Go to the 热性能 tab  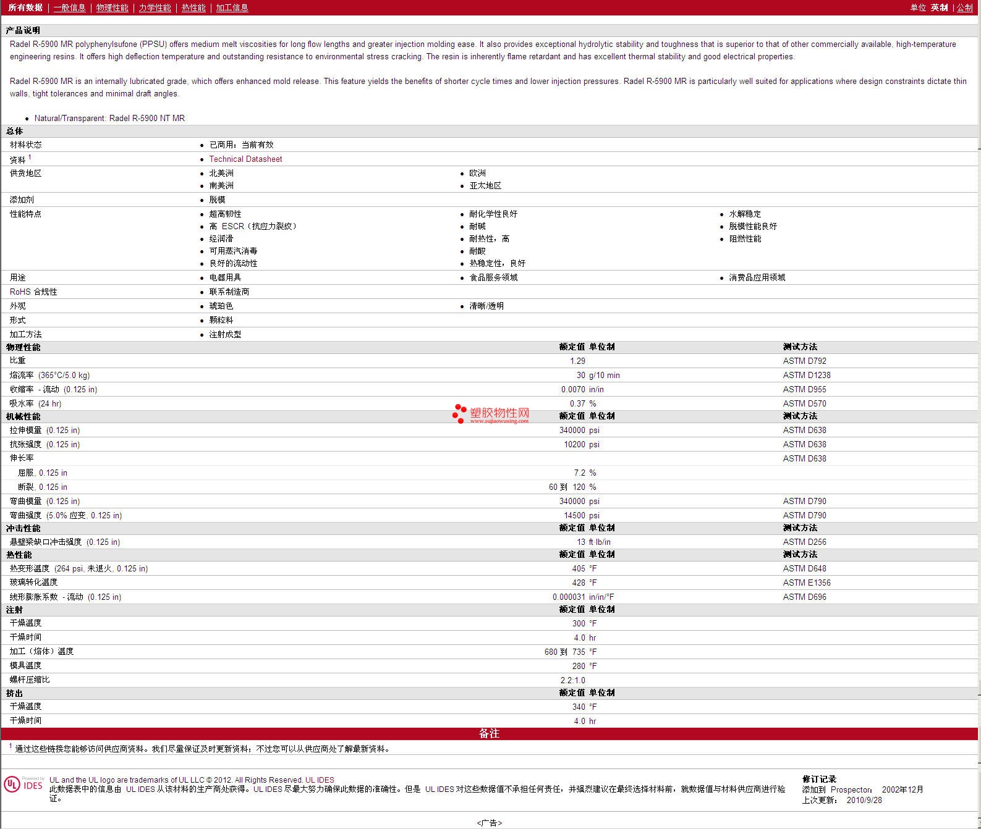point(193,7)
